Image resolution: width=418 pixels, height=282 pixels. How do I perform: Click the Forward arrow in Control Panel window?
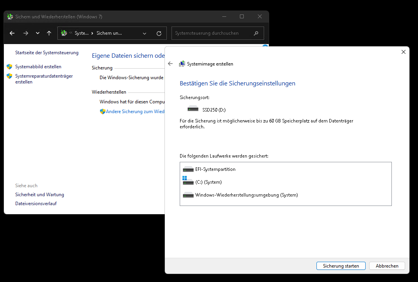pos(26,33)
